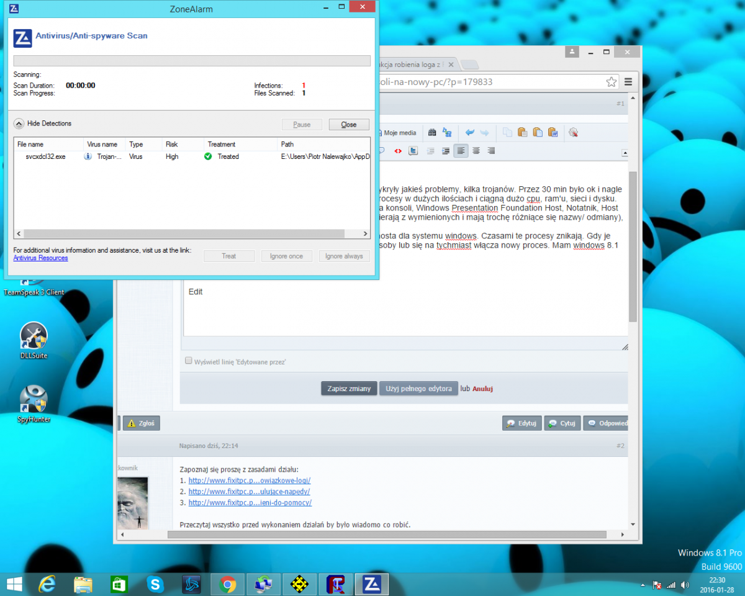
Task: Click the 'Zgłoś' report button
Action: 142,423
